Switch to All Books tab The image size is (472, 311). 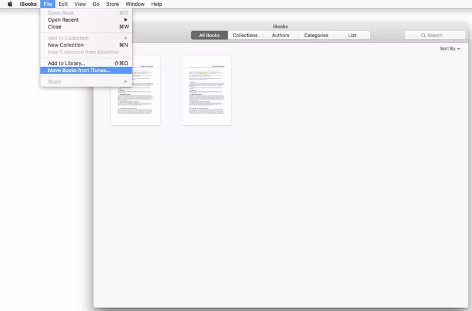(209, 35)
